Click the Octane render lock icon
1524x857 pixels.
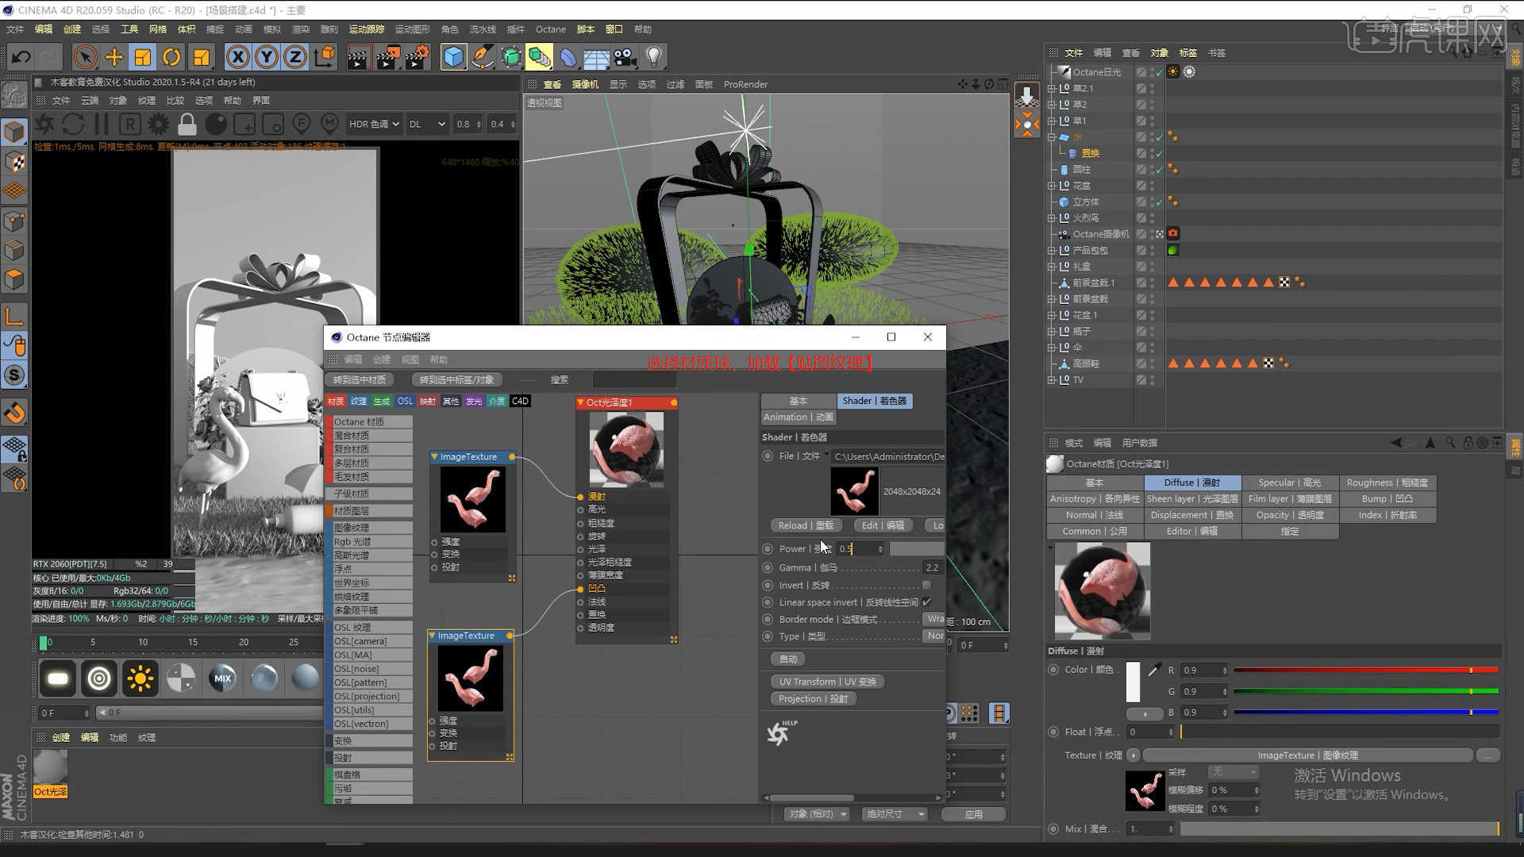[x=187, y=125]
